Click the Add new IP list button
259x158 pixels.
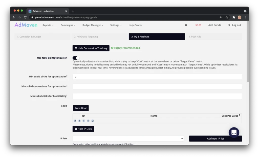215,139
